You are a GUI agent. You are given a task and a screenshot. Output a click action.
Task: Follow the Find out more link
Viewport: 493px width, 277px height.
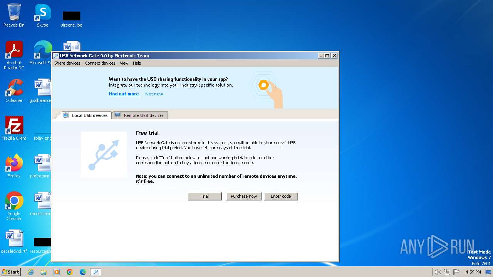click(124, 94)
